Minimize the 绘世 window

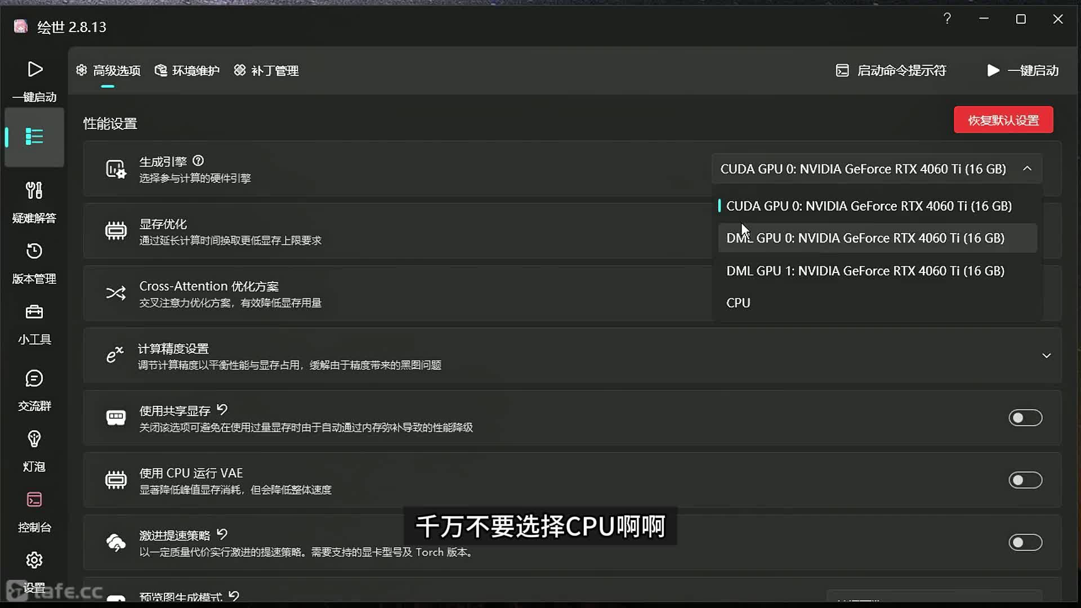coord(984,19)
